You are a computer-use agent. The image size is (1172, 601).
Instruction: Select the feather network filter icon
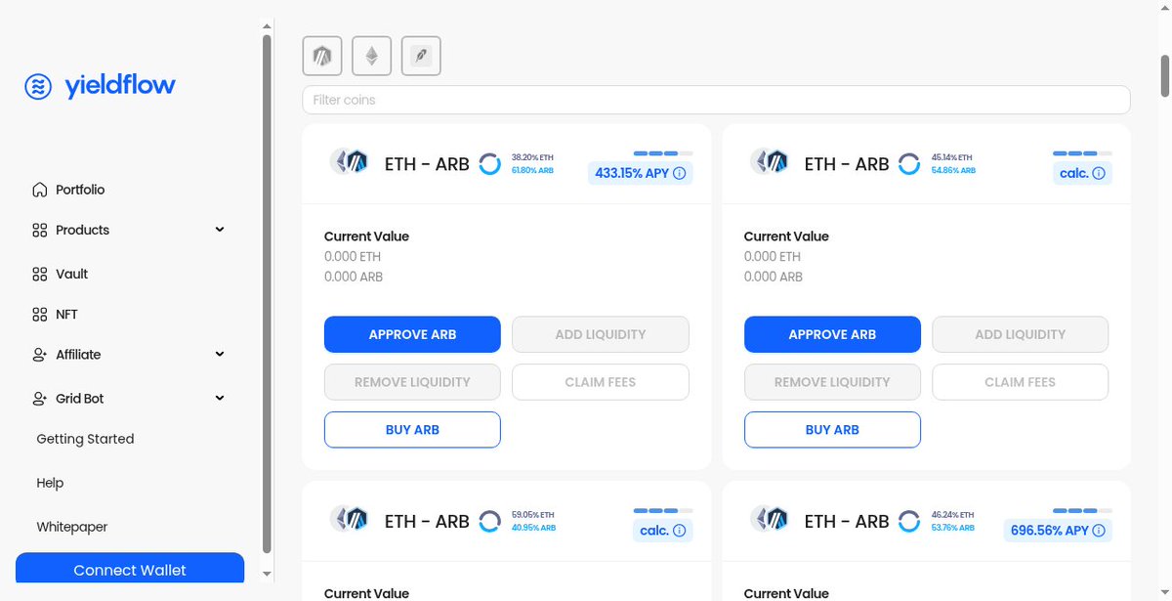[421, 57]
